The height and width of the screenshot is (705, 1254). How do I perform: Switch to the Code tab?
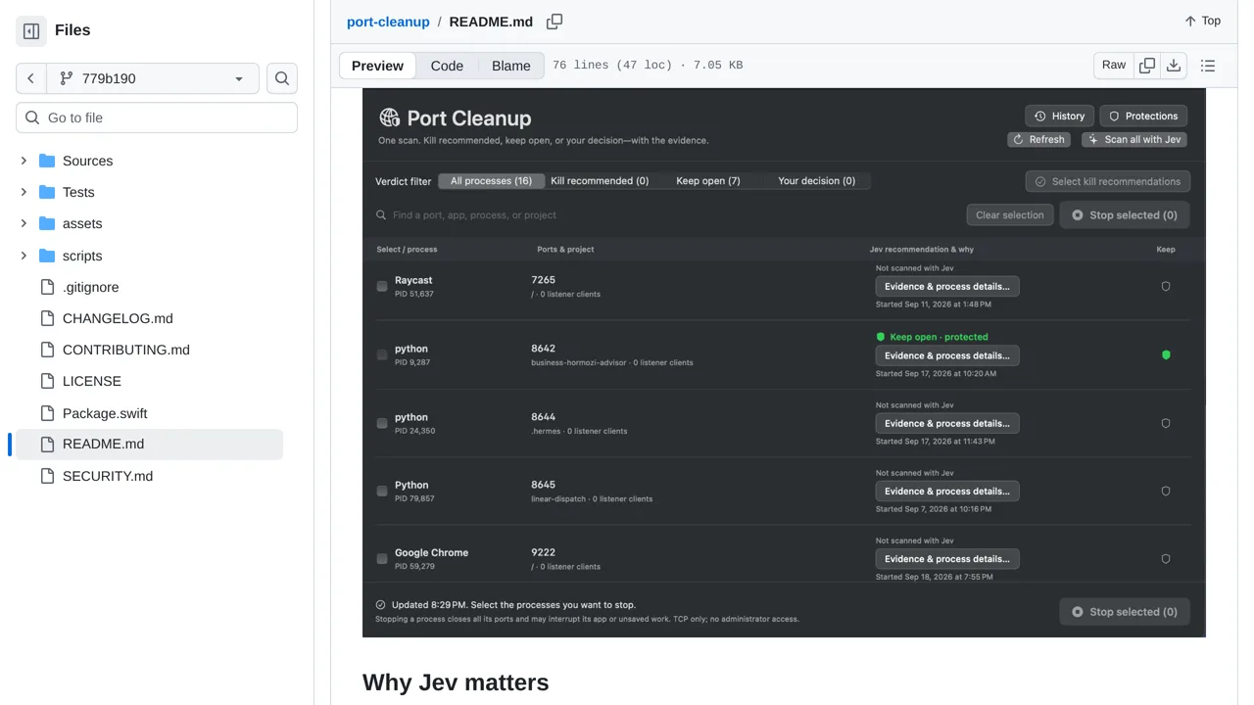tap(447, 66)
